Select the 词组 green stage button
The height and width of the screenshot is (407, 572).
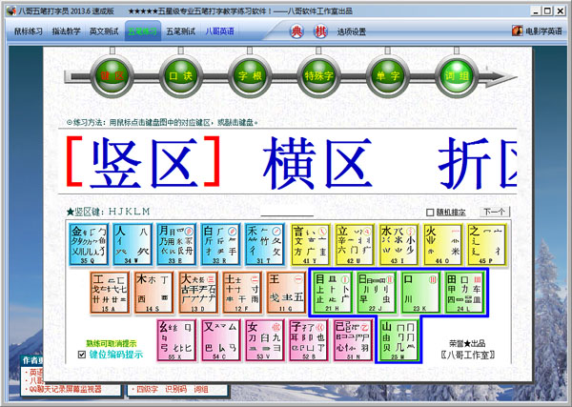pyautogui.click(x=457, y=76)
